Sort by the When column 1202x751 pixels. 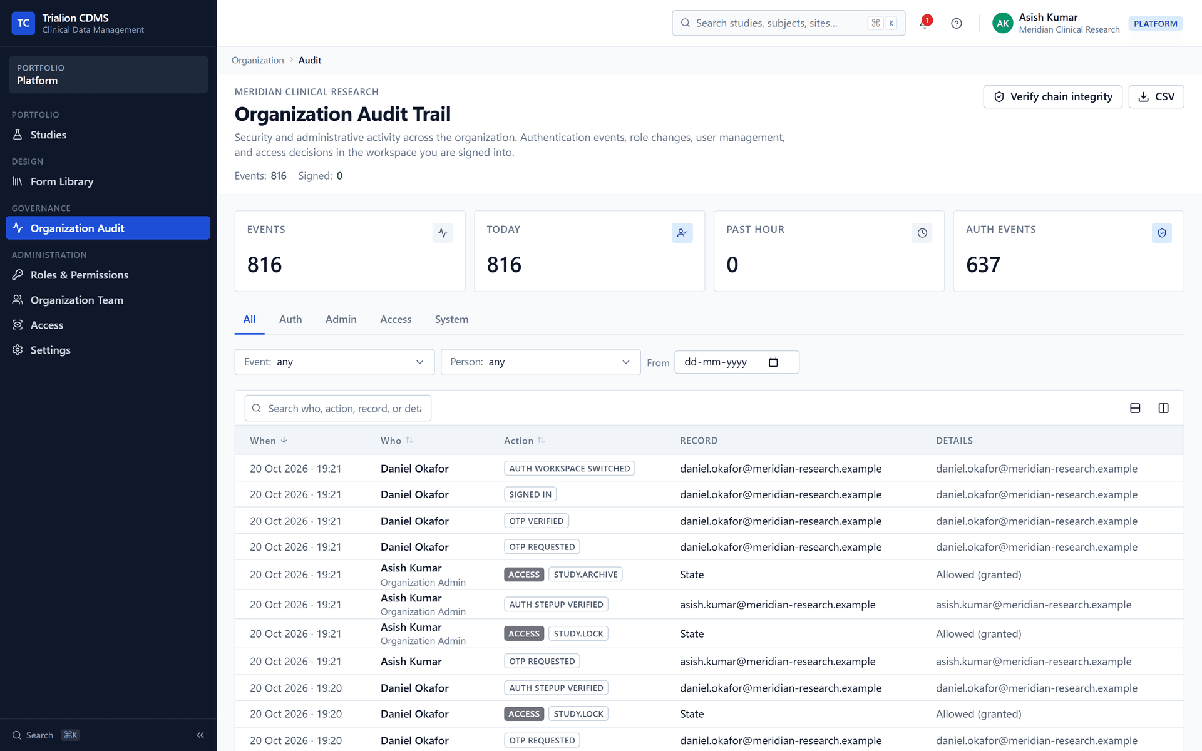coord(269,441)
